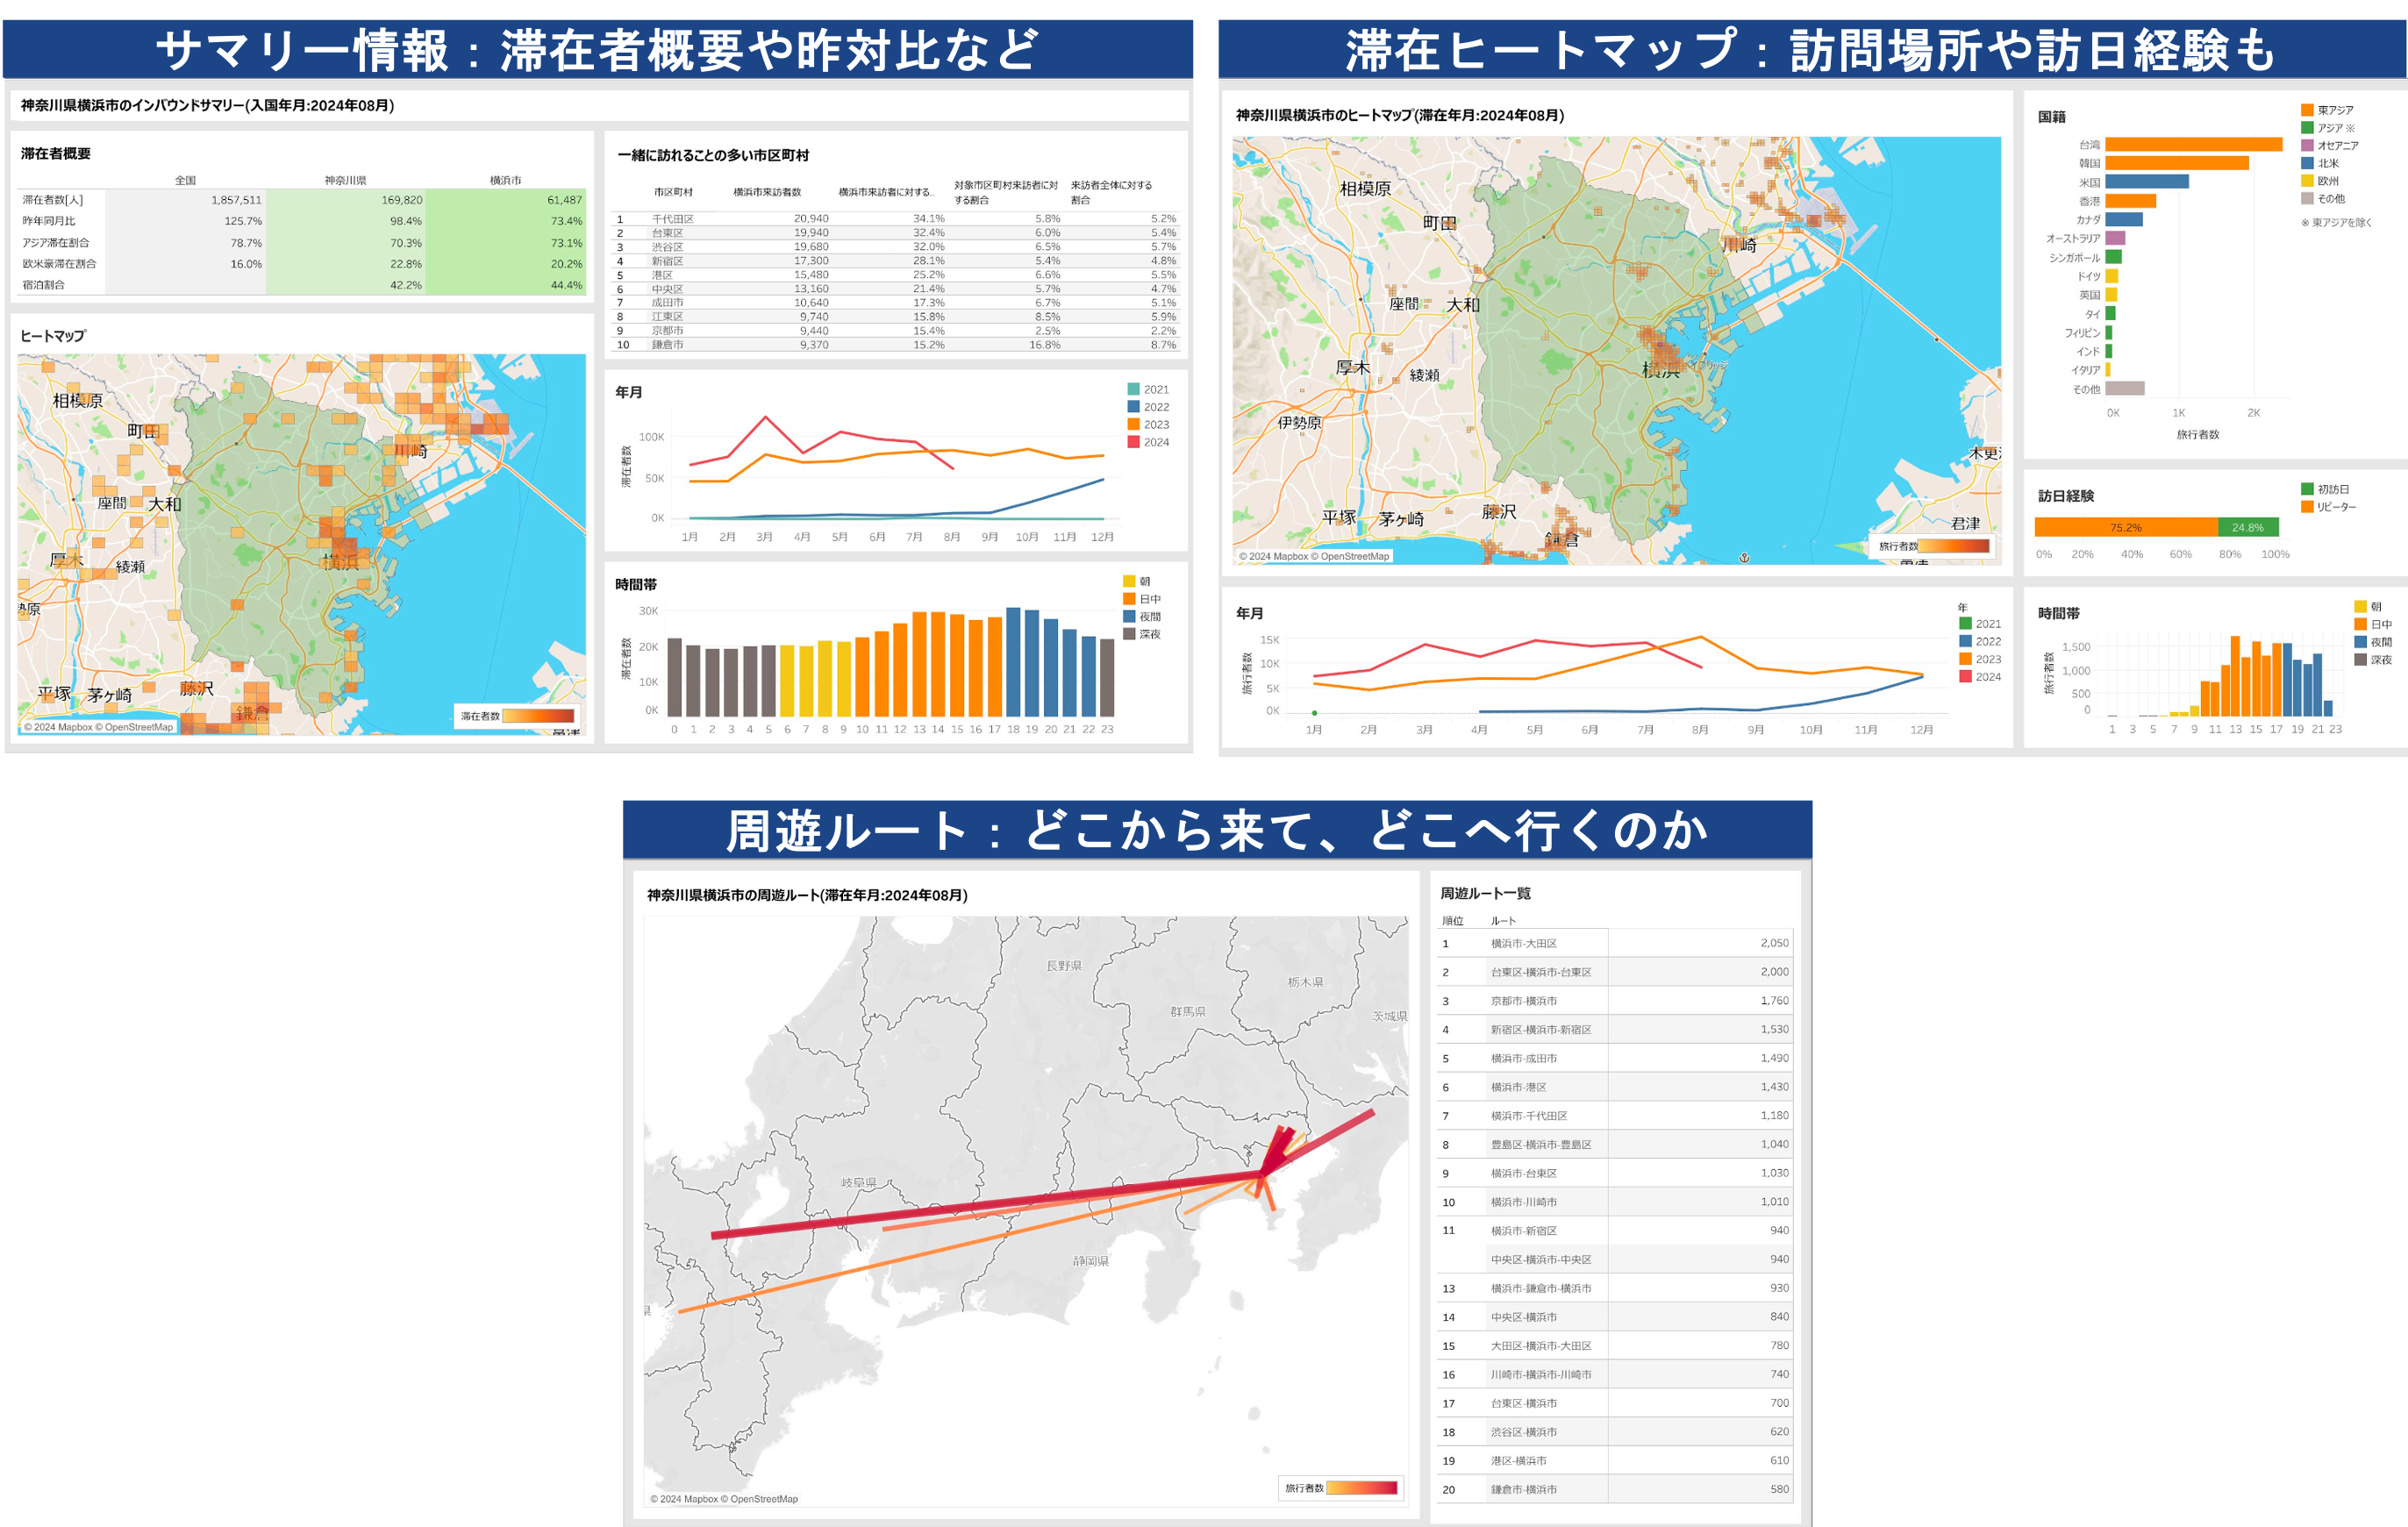
Task: Click the オセアニア swatch in 国籍 legend
Action: (2307, 145)
